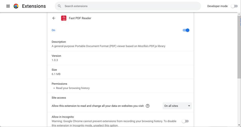Open the main menu hamburger icon
Screen dimensions: 241x127
pos(8,6)
